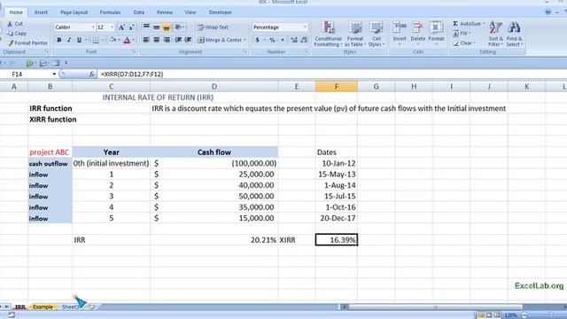Select column G header
The image size is (567, 319).
pos(376,87)
